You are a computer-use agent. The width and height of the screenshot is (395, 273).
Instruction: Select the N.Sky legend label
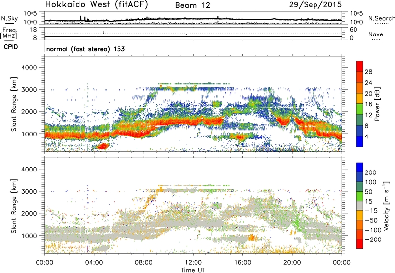point(9,18)
